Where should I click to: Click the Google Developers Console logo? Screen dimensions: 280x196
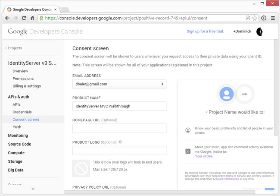point(45,32)
